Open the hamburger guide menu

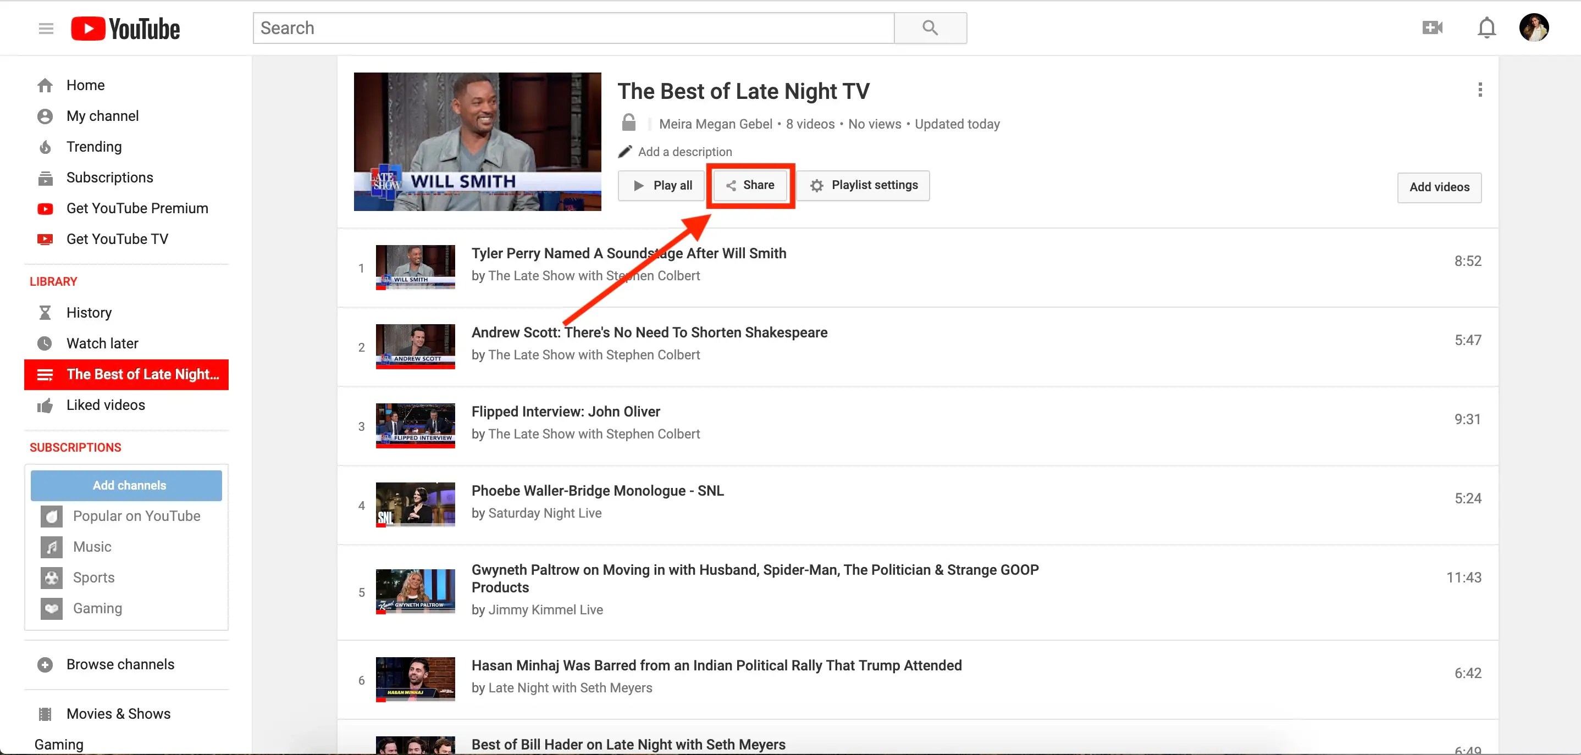coord(46,28)
